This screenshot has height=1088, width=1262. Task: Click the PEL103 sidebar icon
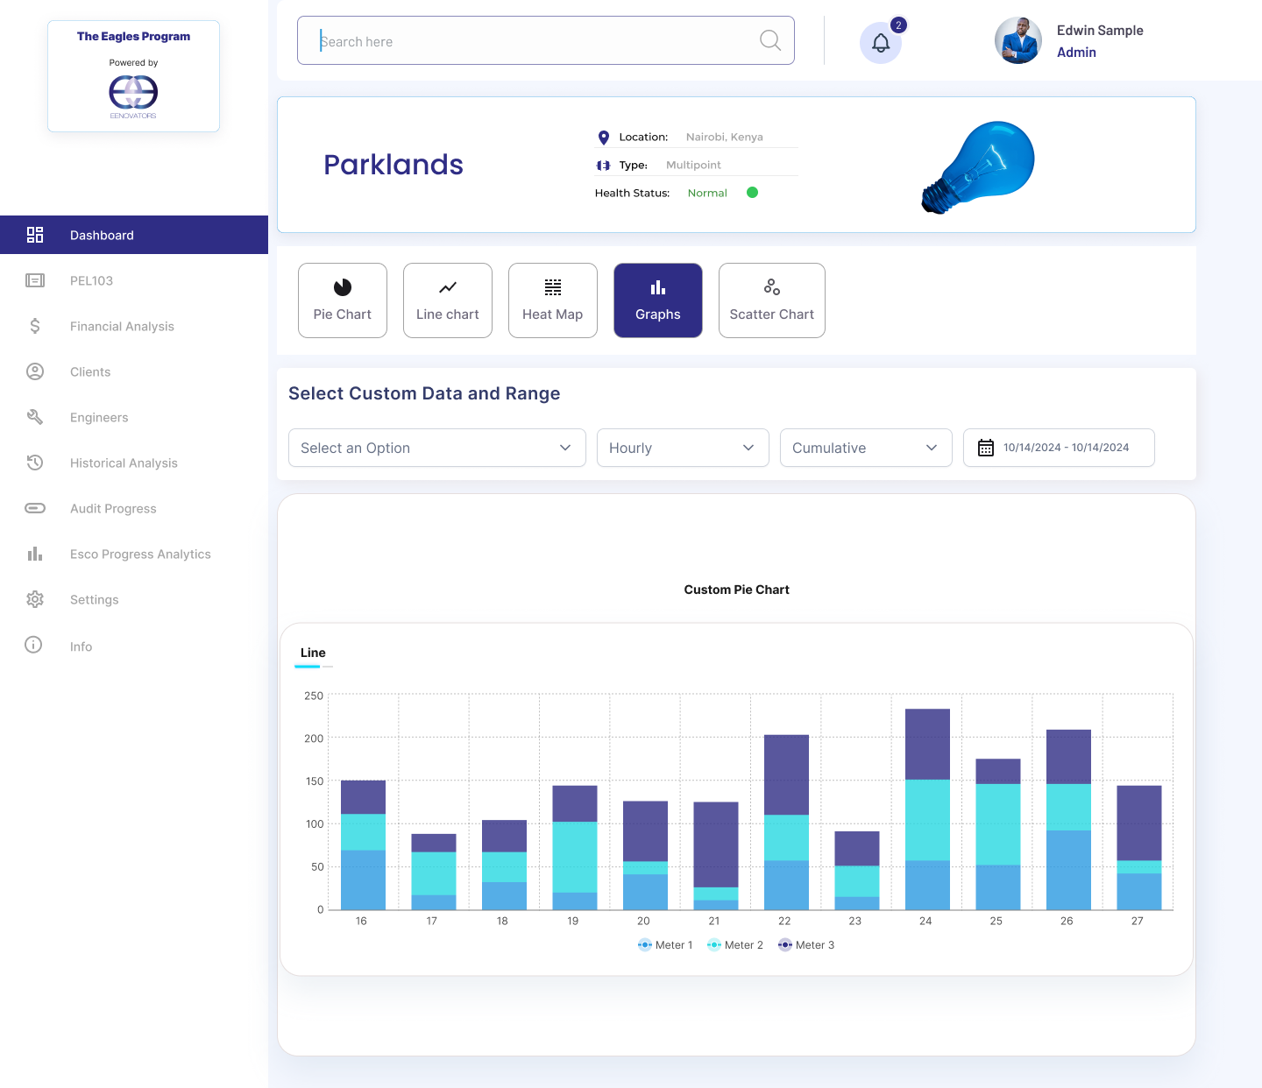pyautogui.click(x=35, y=280)
